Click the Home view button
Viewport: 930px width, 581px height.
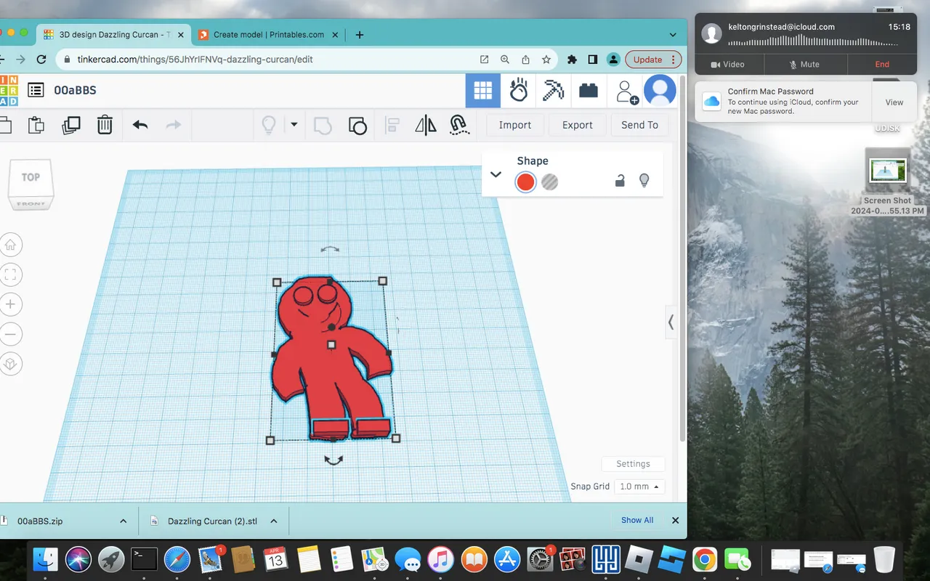point(10,245)
